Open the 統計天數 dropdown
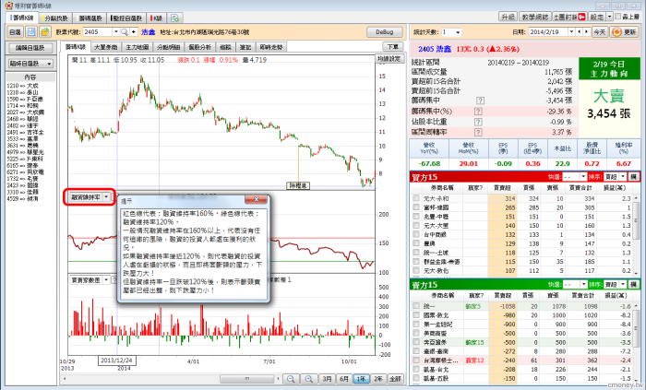646x390 pixels. 458,32
